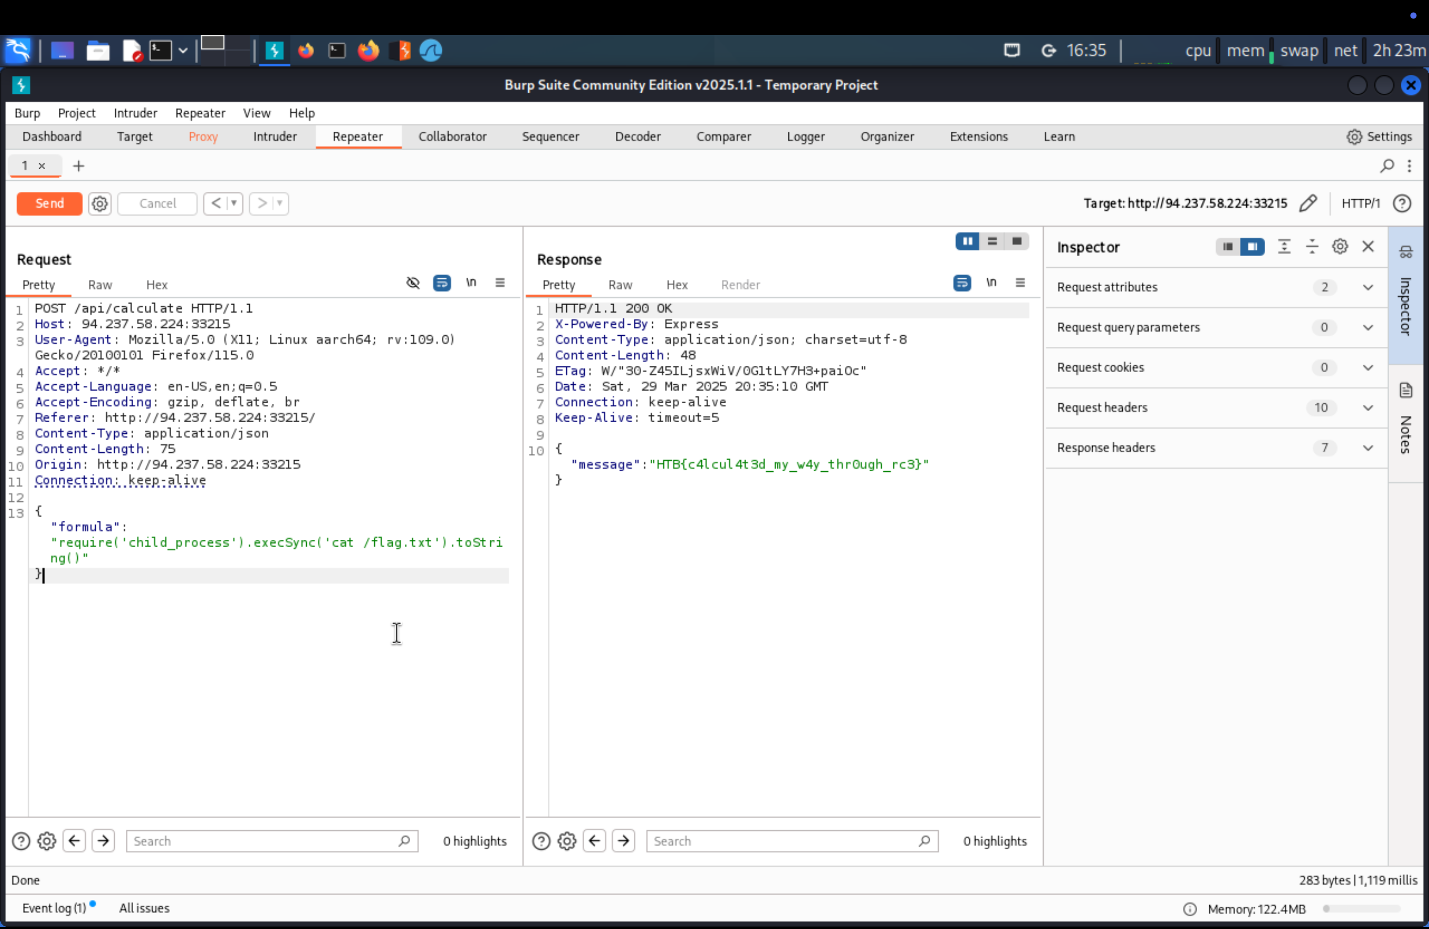This screenshot has height=929, width=1429.
Task: Expand Response headers section
Action: [x=1216, y=448]
